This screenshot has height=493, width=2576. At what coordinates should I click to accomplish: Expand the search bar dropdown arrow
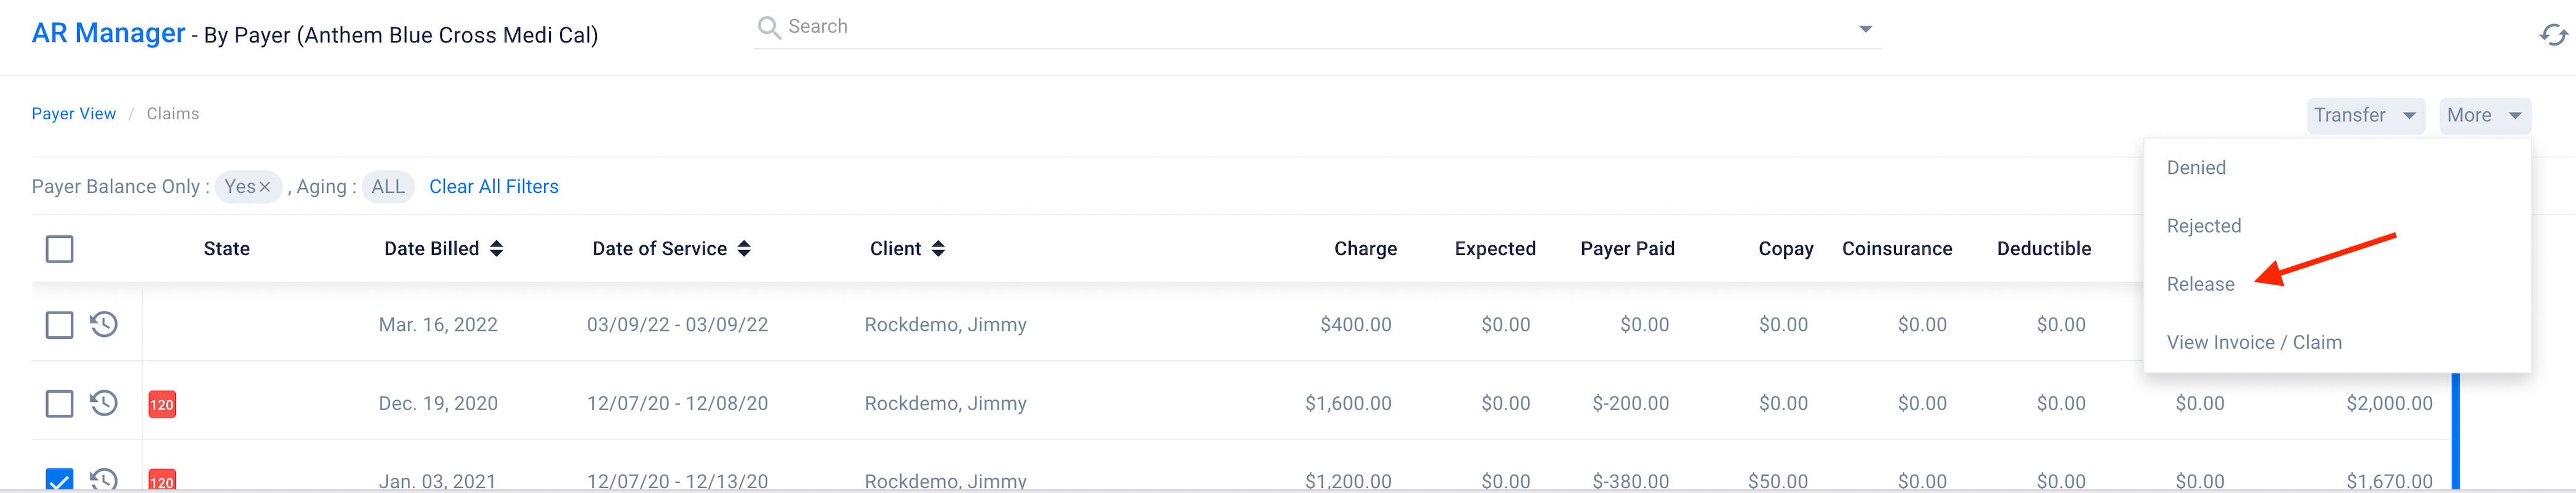click(x=1865, y=29)
